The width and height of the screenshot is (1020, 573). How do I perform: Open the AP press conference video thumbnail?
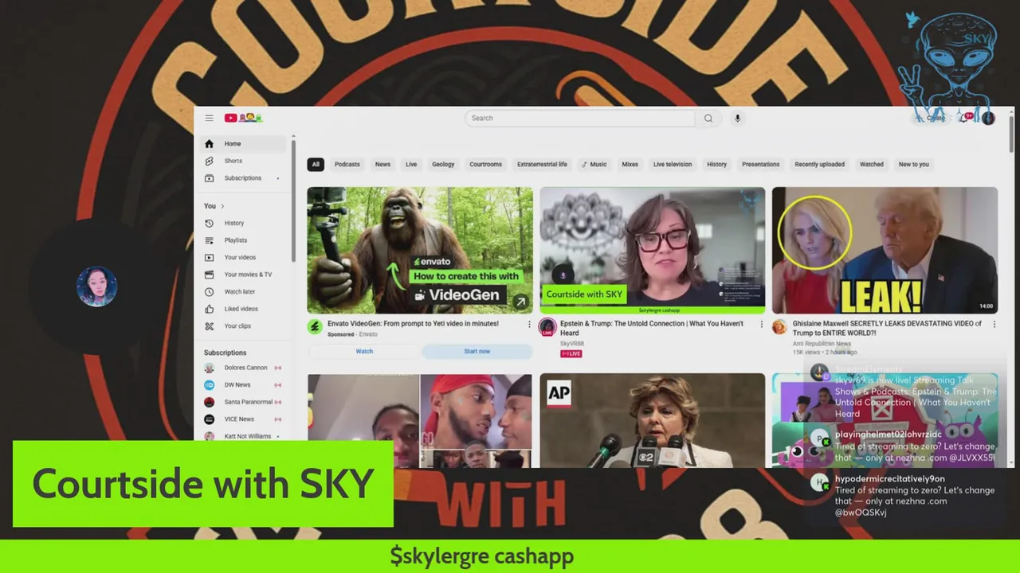click(652, 420)
